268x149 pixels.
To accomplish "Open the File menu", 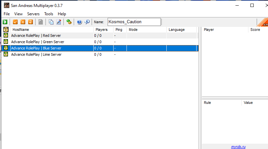I will [7, 14].
